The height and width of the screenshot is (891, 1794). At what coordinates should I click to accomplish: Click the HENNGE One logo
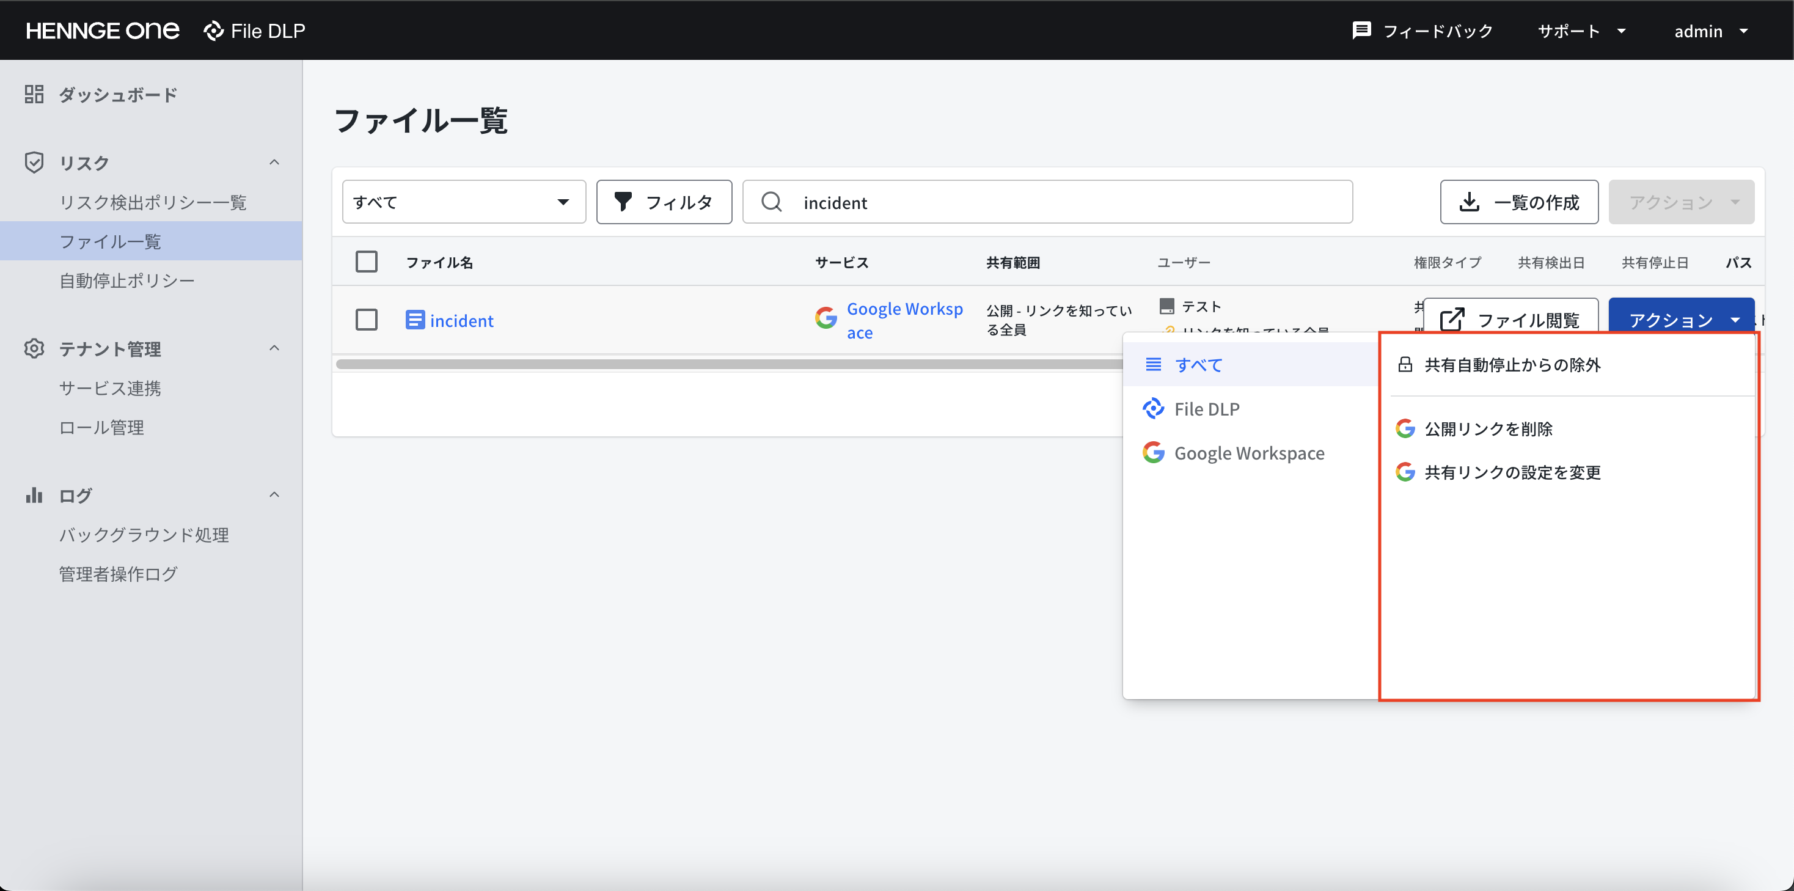coord(103,31)
